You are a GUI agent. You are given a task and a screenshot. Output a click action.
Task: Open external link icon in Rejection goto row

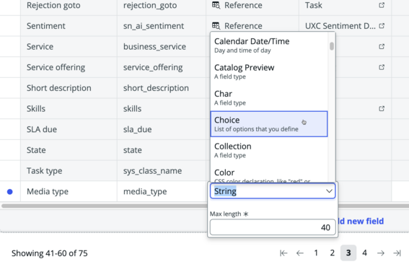[382, 5]
